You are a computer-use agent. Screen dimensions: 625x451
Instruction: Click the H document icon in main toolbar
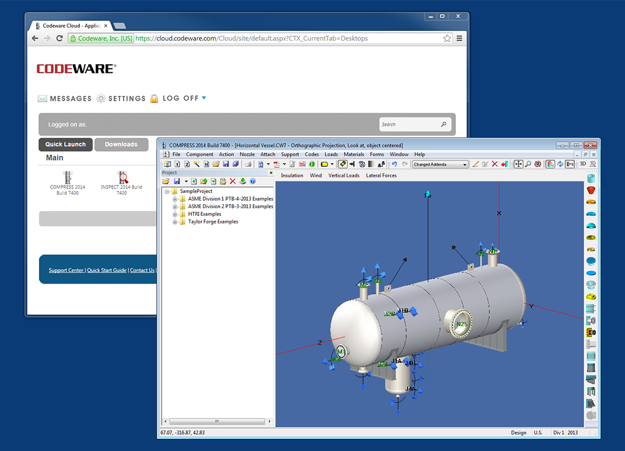[x=206, y=164]
